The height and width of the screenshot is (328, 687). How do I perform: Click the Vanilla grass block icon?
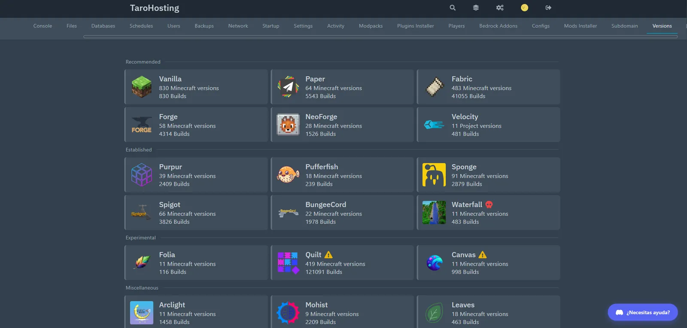[x=142, y=87]
